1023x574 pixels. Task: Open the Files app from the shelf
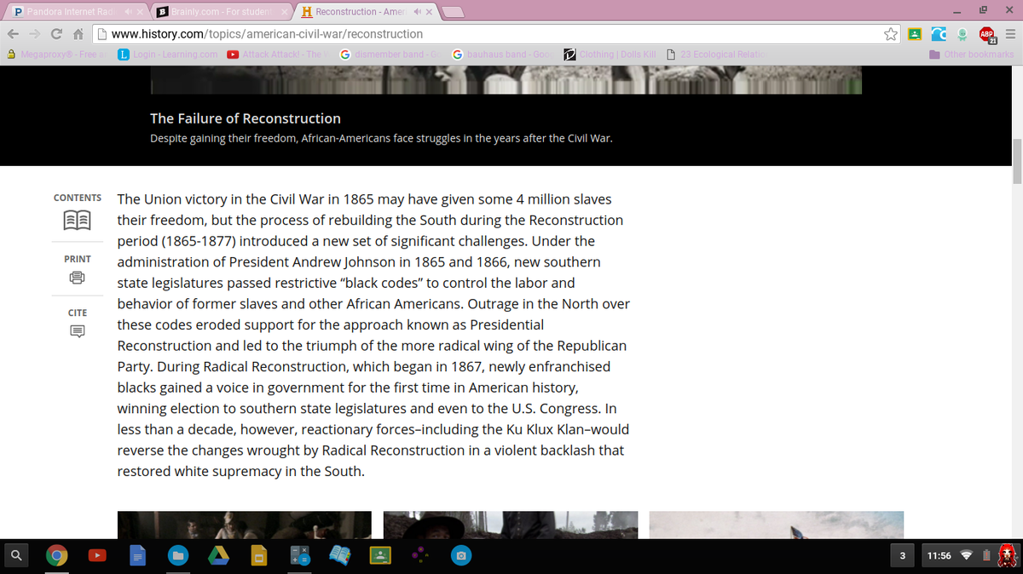click(178, 555)
